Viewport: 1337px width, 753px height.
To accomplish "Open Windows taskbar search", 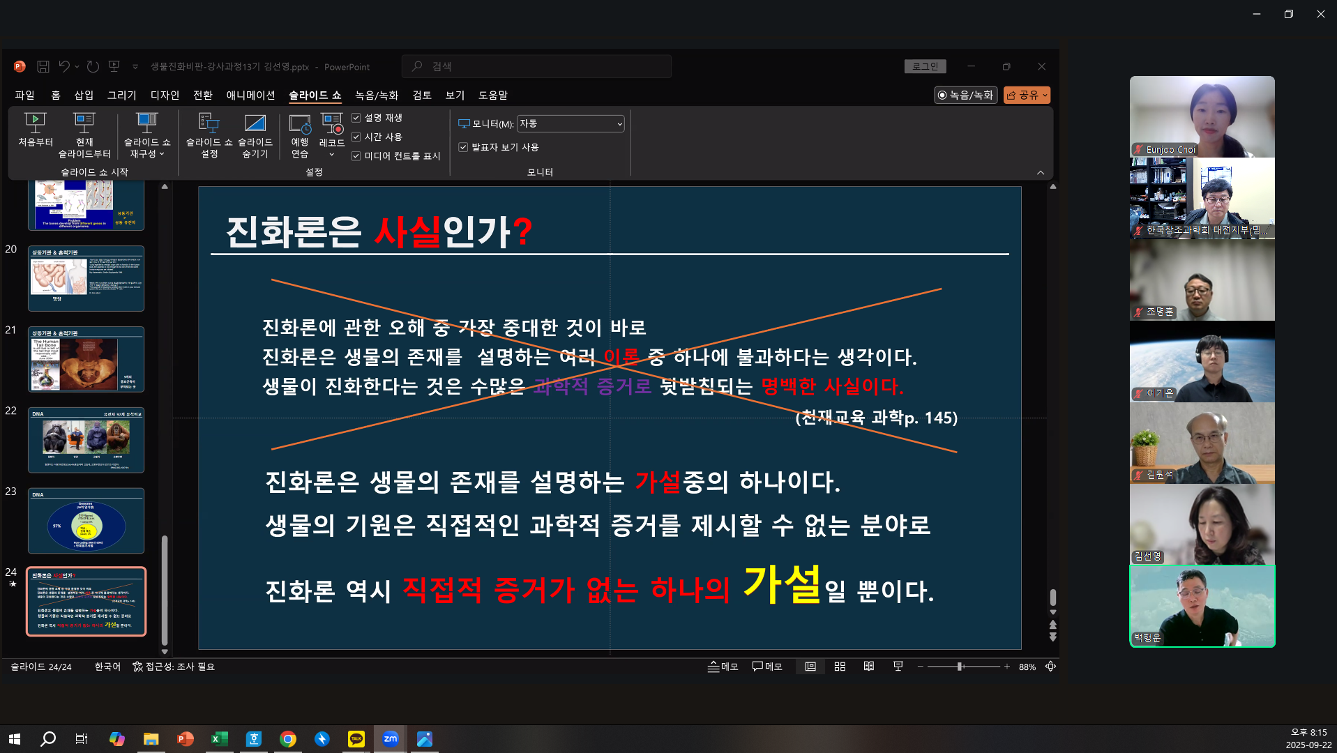I will pyautogui.click(x=48, y=739).
